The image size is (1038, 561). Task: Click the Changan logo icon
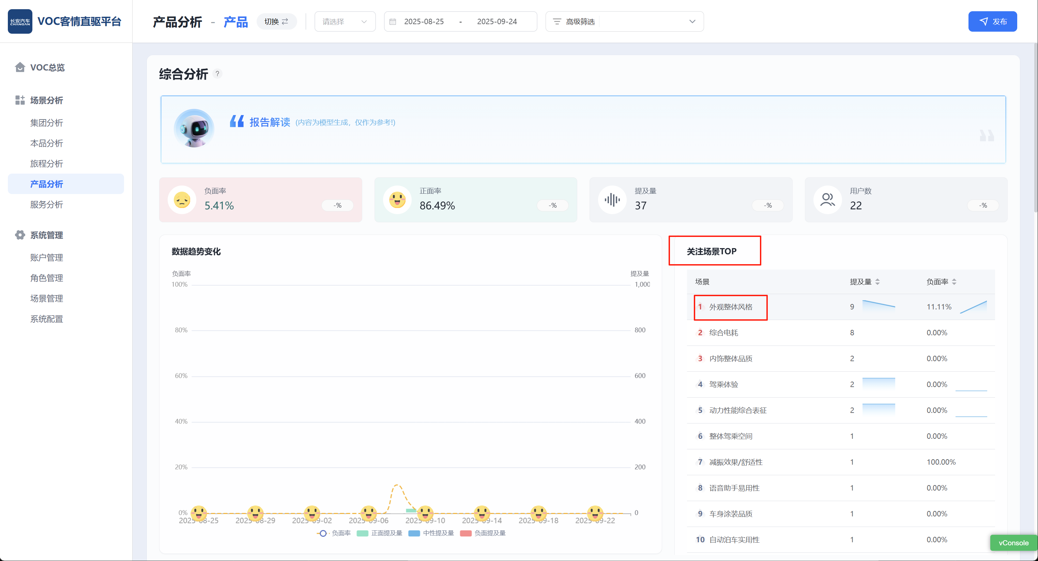coord(20,21)
